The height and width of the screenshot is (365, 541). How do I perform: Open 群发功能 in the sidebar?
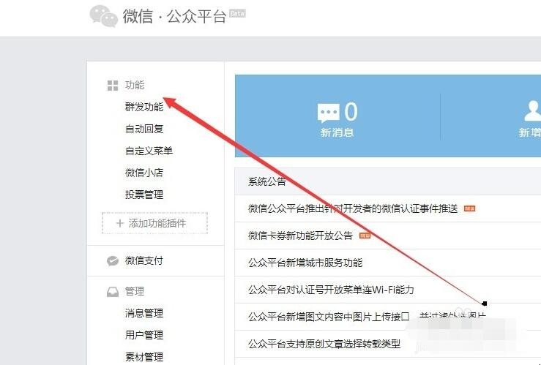pyautogui.click(x=144, y=107)
